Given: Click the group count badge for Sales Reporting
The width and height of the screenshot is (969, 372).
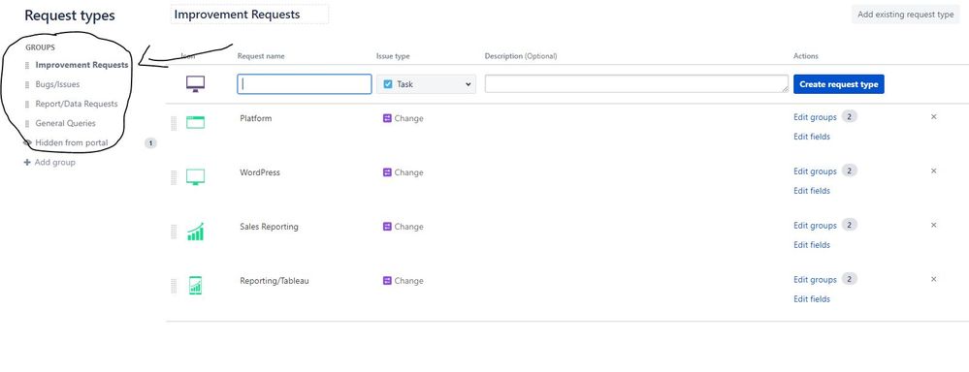Looking at the screenshot, I should coord(849,225).
